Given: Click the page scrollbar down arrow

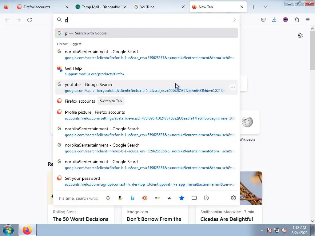Looking at the screenshot, I should 312,221.
